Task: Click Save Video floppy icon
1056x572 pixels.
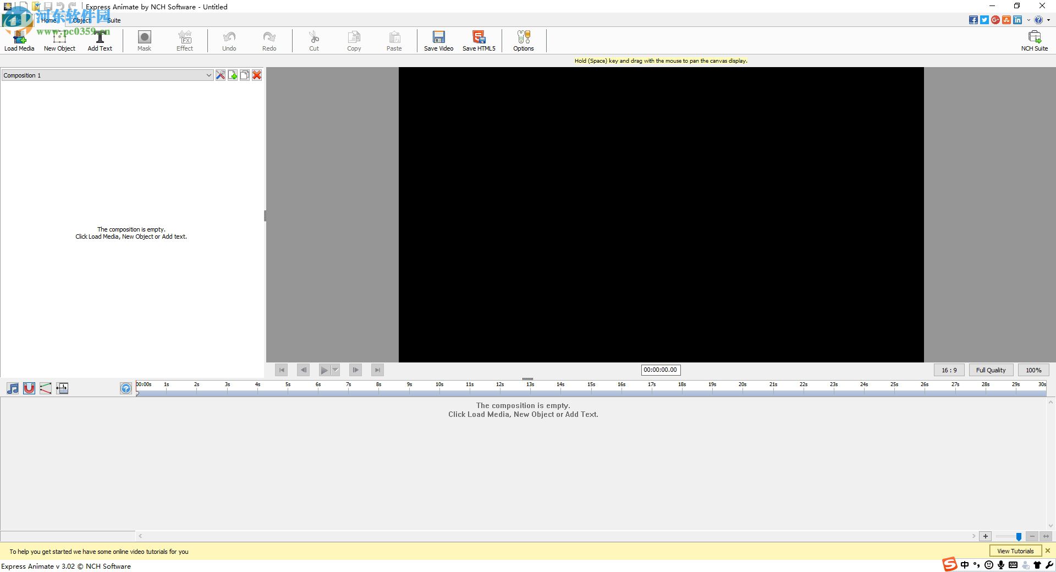Action: [x=438, y=41]
